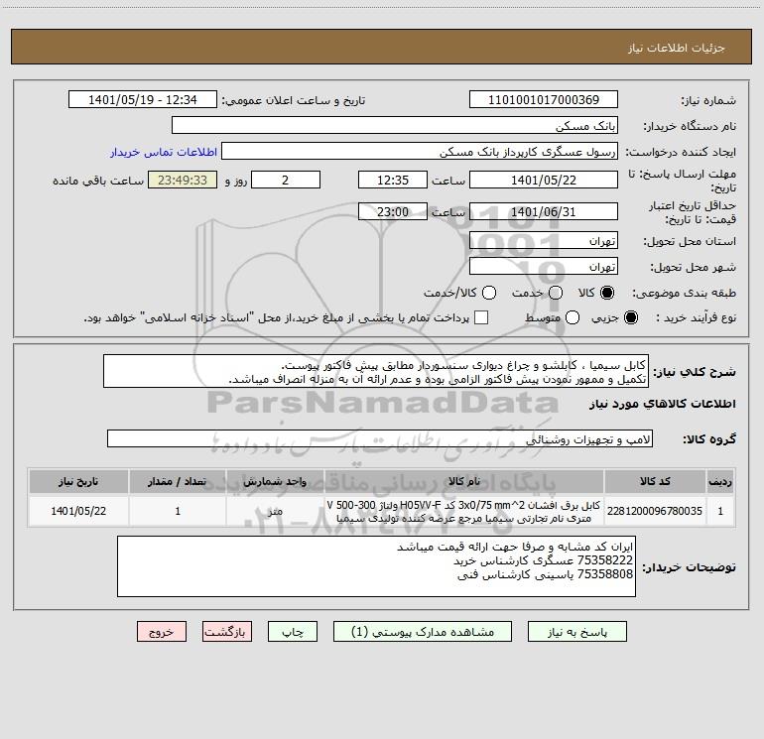764x739 pixels.
Task: Click the گروه کالا field لامپ و تجهیزات روشنائی
Action: (380, 438)
